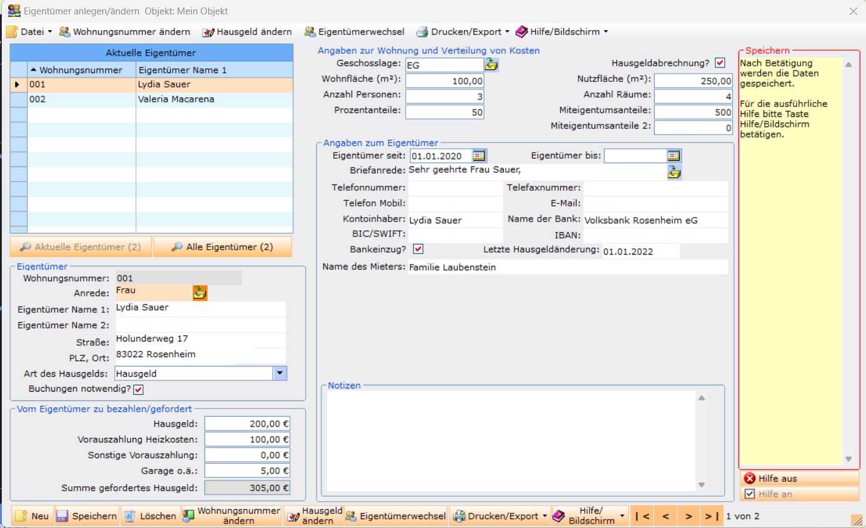Click top toolbar Hausgeld ändern
Image resolution: width=866 pixels, height=528 pixels.
pos(246,31)
